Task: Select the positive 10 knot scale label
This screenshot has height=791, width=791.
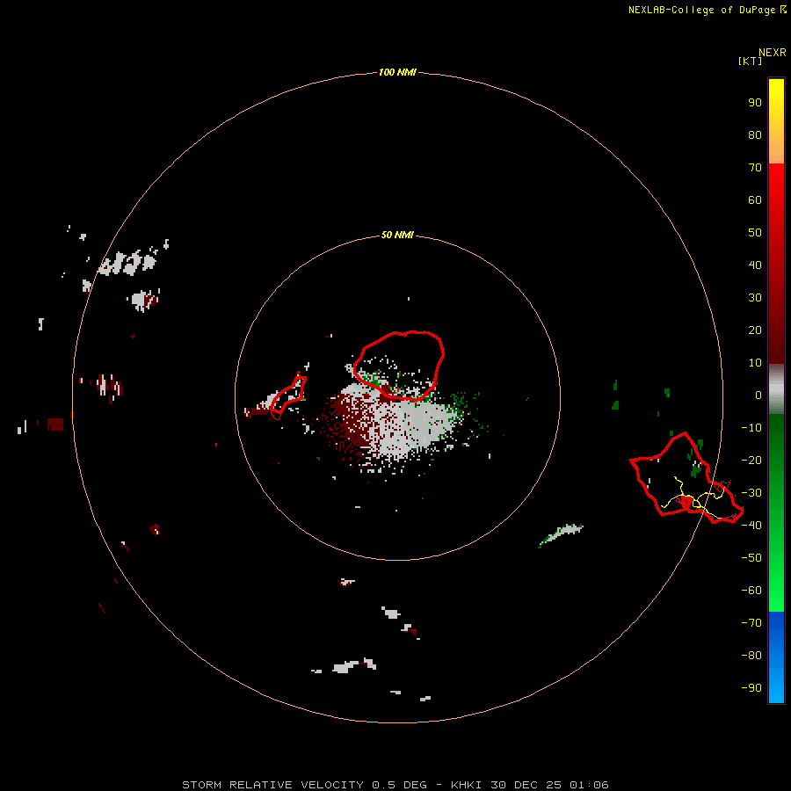Action: point(755,363)
